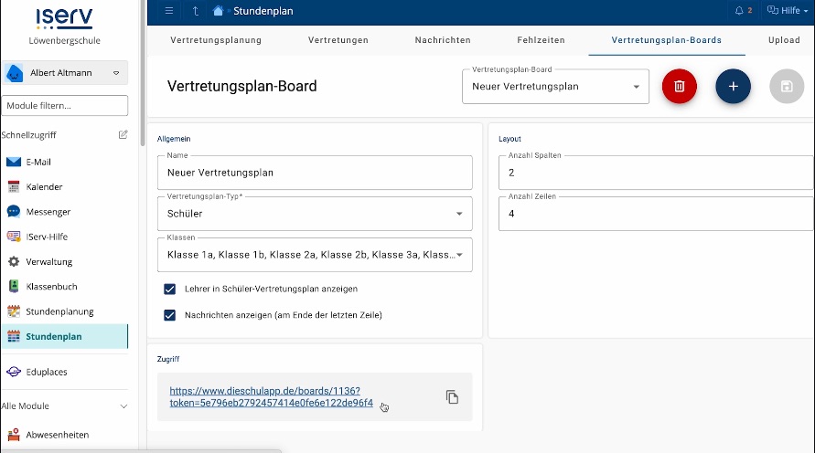Viewport: 815px width, 453px height.
Task: Delete the board with the red trash button
Action: tap(680, 86)
